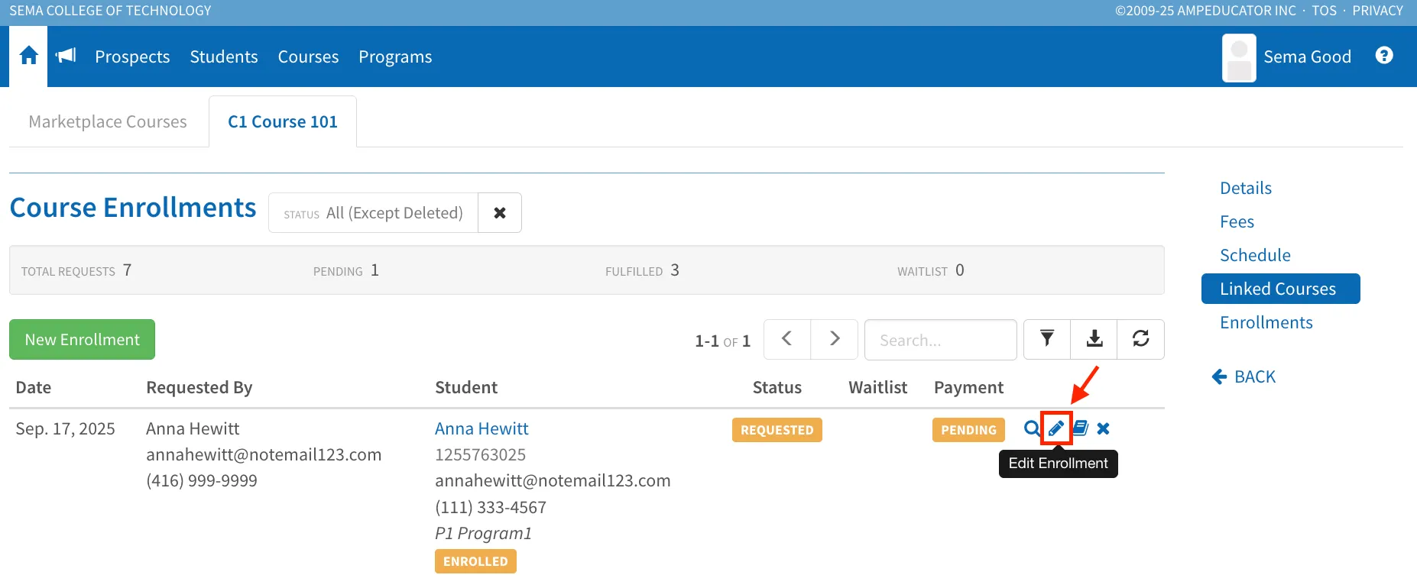The height and width of the screenshot is (588, 1417).
Task: Open the TOS link
Action: pos(1325,11)
